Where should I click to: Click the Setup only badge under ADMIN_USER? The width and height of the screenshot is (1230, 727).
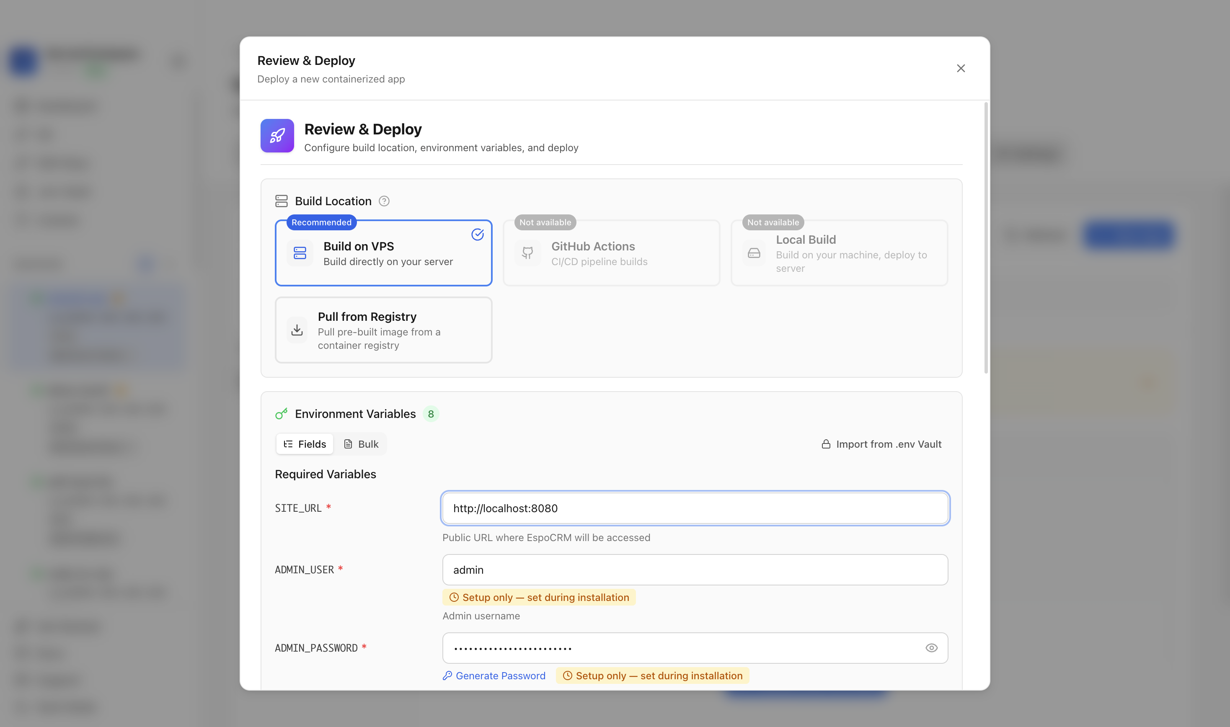click(539, 597)
